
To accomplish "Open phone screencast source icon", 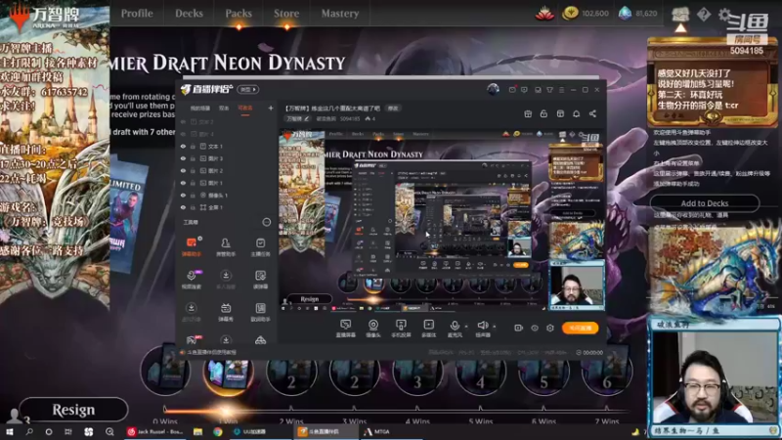I will click(401, 328).
